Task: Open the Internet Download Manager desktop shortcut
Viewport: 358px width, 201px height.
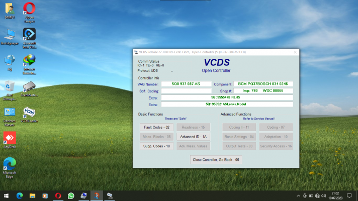Action: click(29, 64)
